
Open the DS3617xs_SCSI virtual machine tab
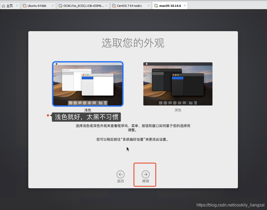coord(84,6)
